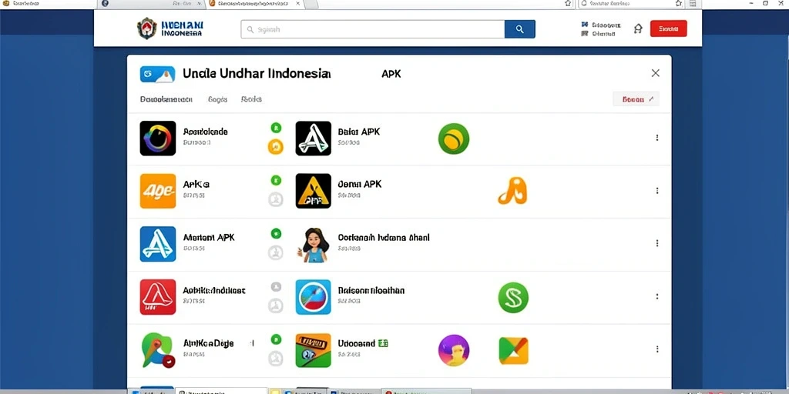Click the orange badge beside rainbow ring app
The height and width of the screenshot is (394, 789).
(275, 147)
